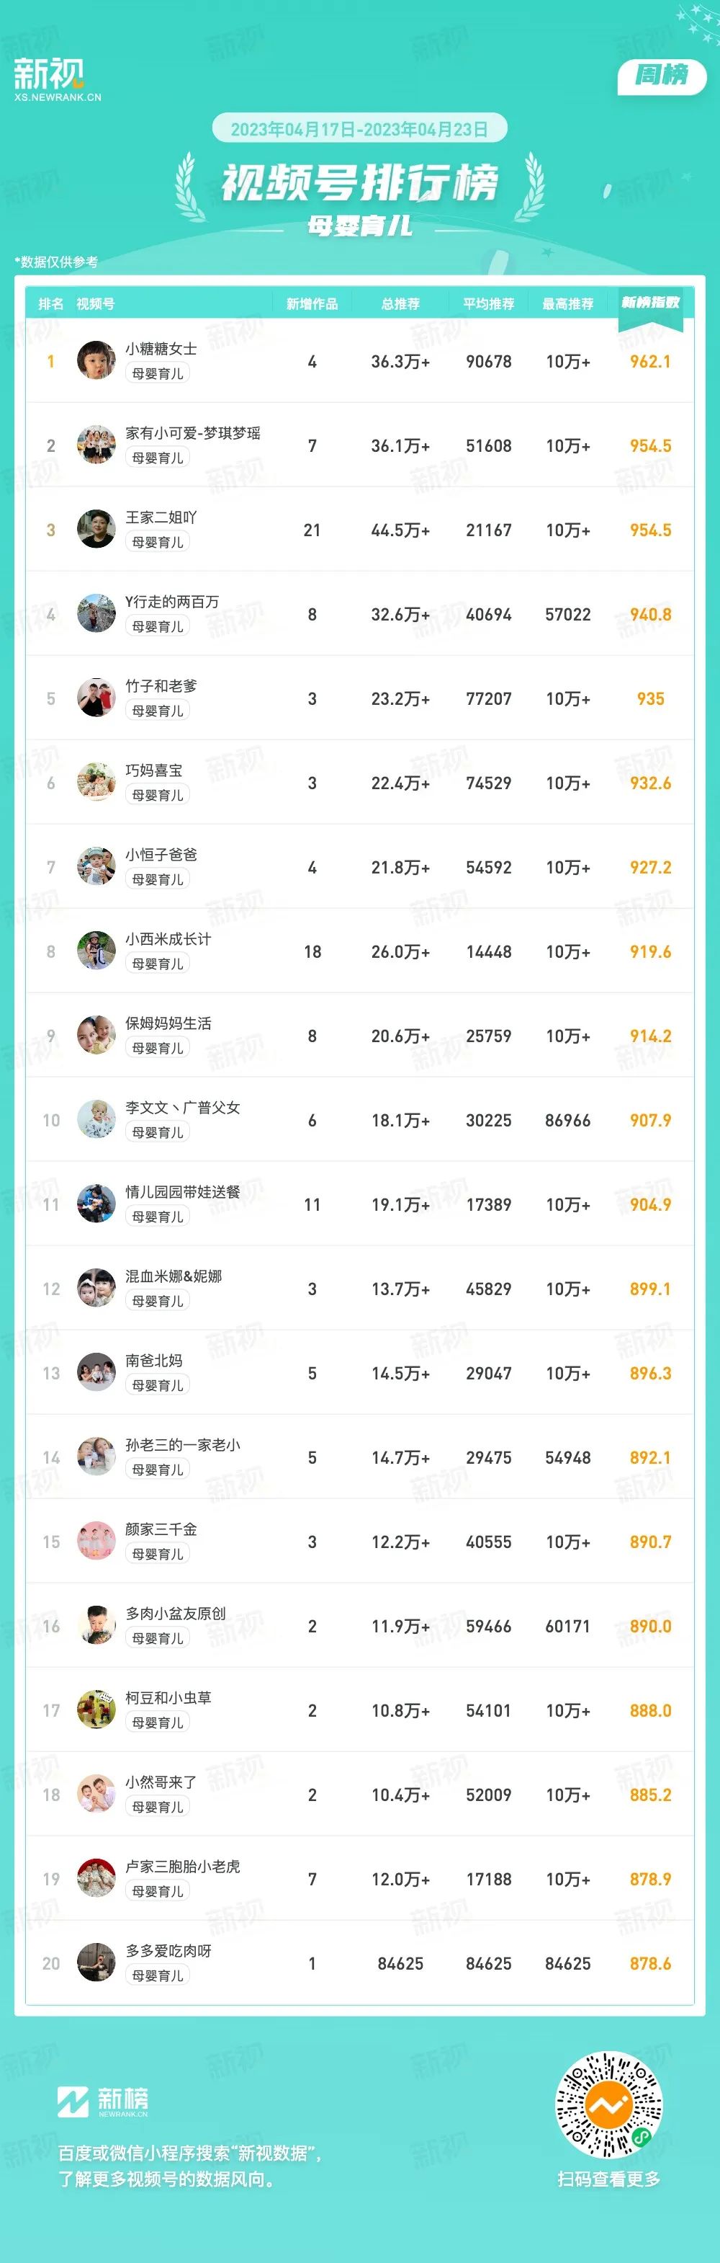
Task: Click avatar of 颜家三千金
Action: point(96,1542)
